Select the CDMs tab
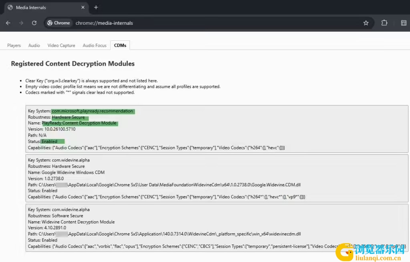The image size is (410, 262). click(x=120, y=45)
